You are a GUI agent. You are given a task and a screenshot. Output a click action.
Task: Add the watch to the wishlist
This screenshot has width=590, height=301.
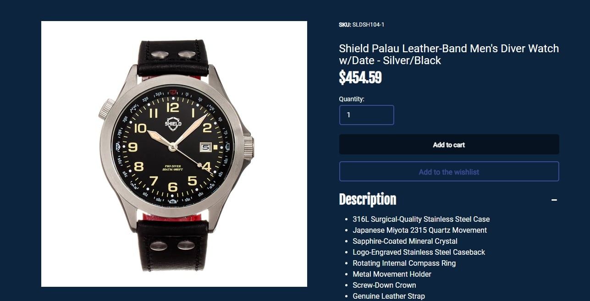click(449, 172)
